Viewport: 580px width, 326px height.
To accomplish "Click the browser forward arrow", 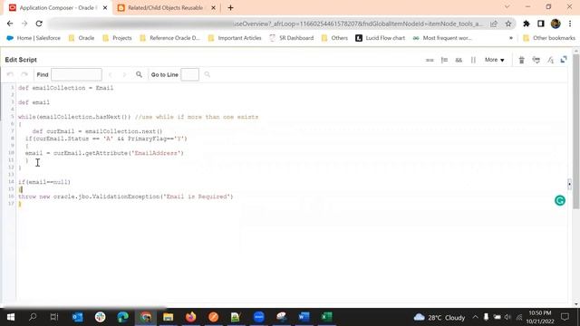I will (24, 24).
